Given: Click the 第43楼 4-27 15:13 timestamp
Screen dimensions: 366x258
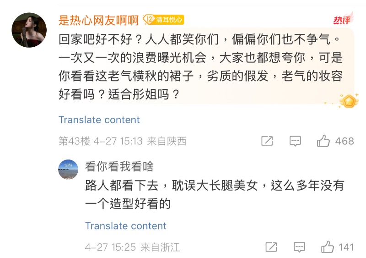Looking at the screenshot, I should click(x=122, y=141).
